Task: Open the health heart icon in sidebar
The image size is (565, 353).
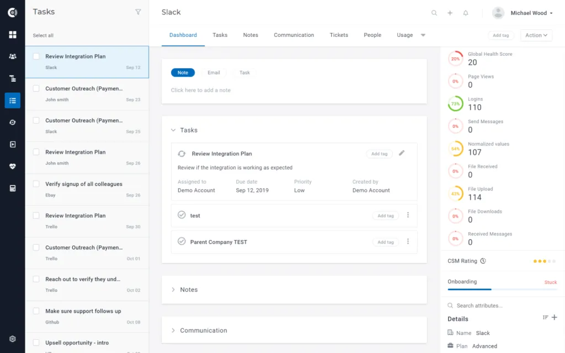Action: point(13,167)
